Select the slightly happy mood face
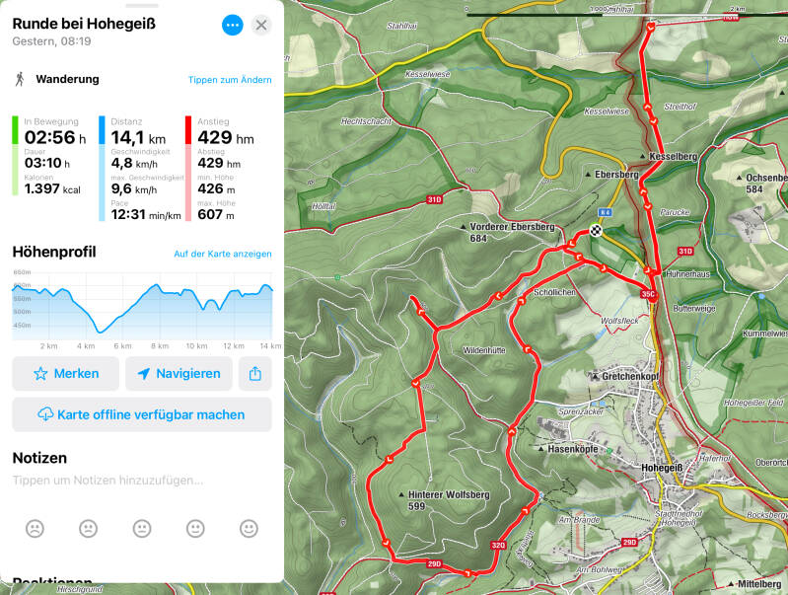This screenshot has width=788, height=595. [195, 529]
